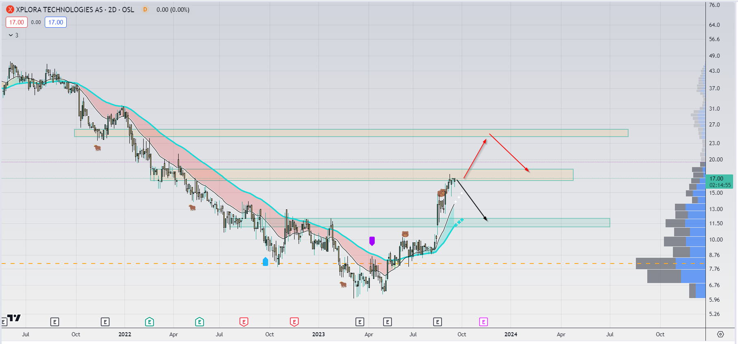Screen dimensions: 738x344
Task: Click the 2023 time axis label
Action: 319,334
